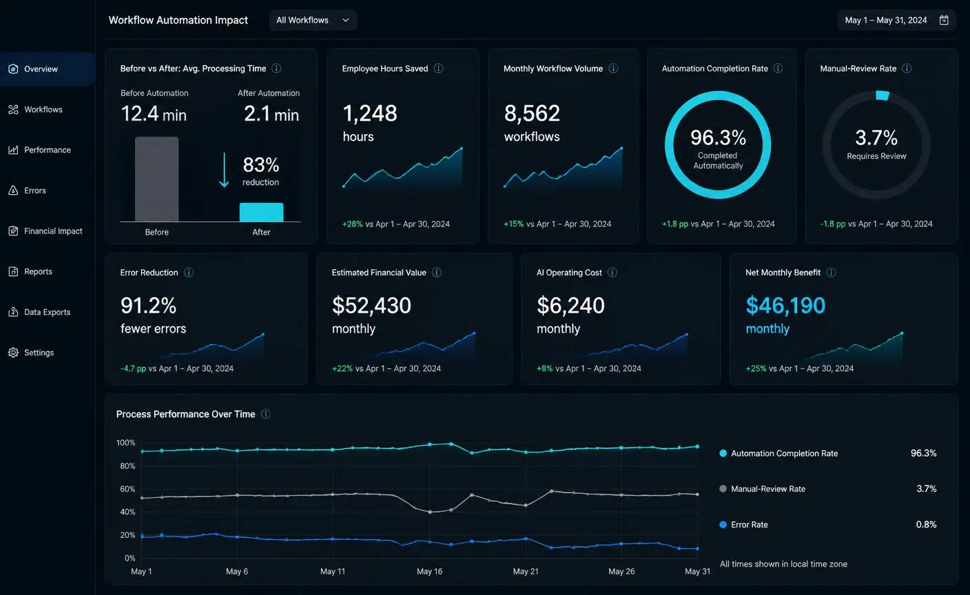Click the +25% net benefit change text
970x595 pixels.
(x=800, y=368)
